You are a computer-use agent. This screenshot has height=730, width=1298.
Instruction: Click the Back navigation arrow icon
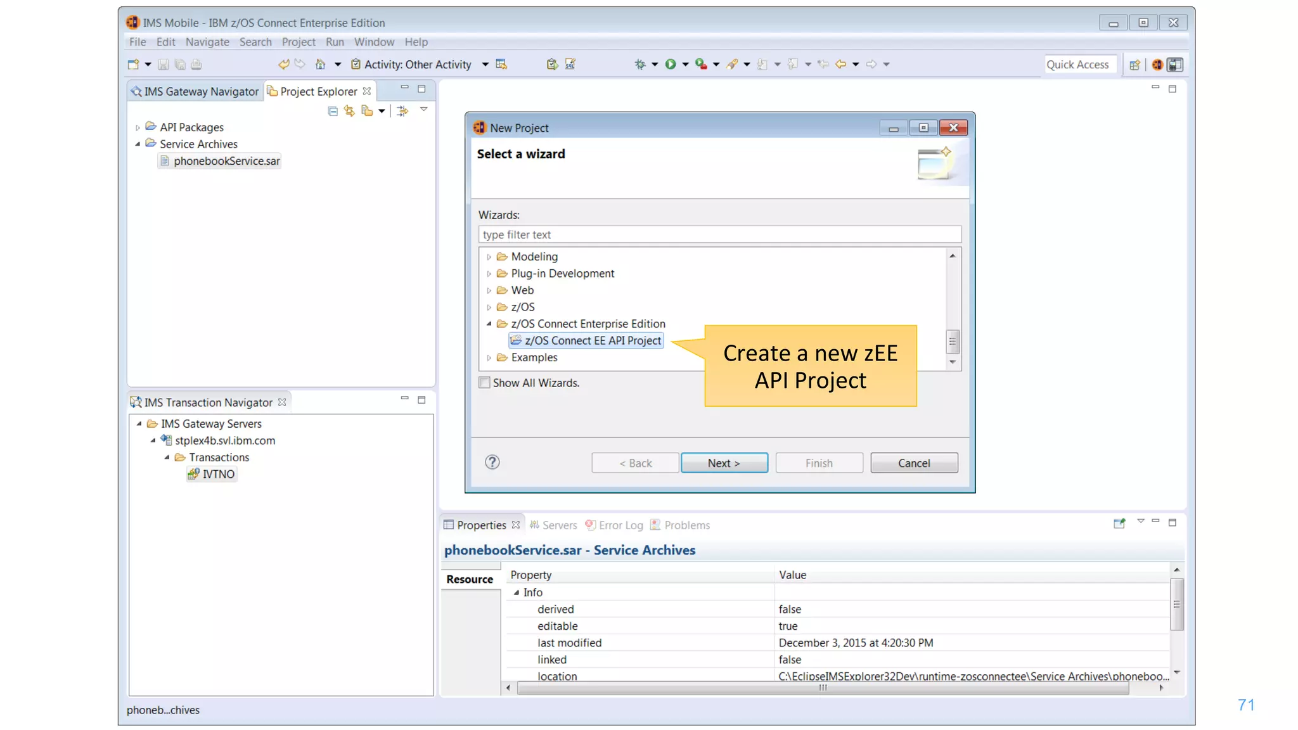click(x=841, y=64)
